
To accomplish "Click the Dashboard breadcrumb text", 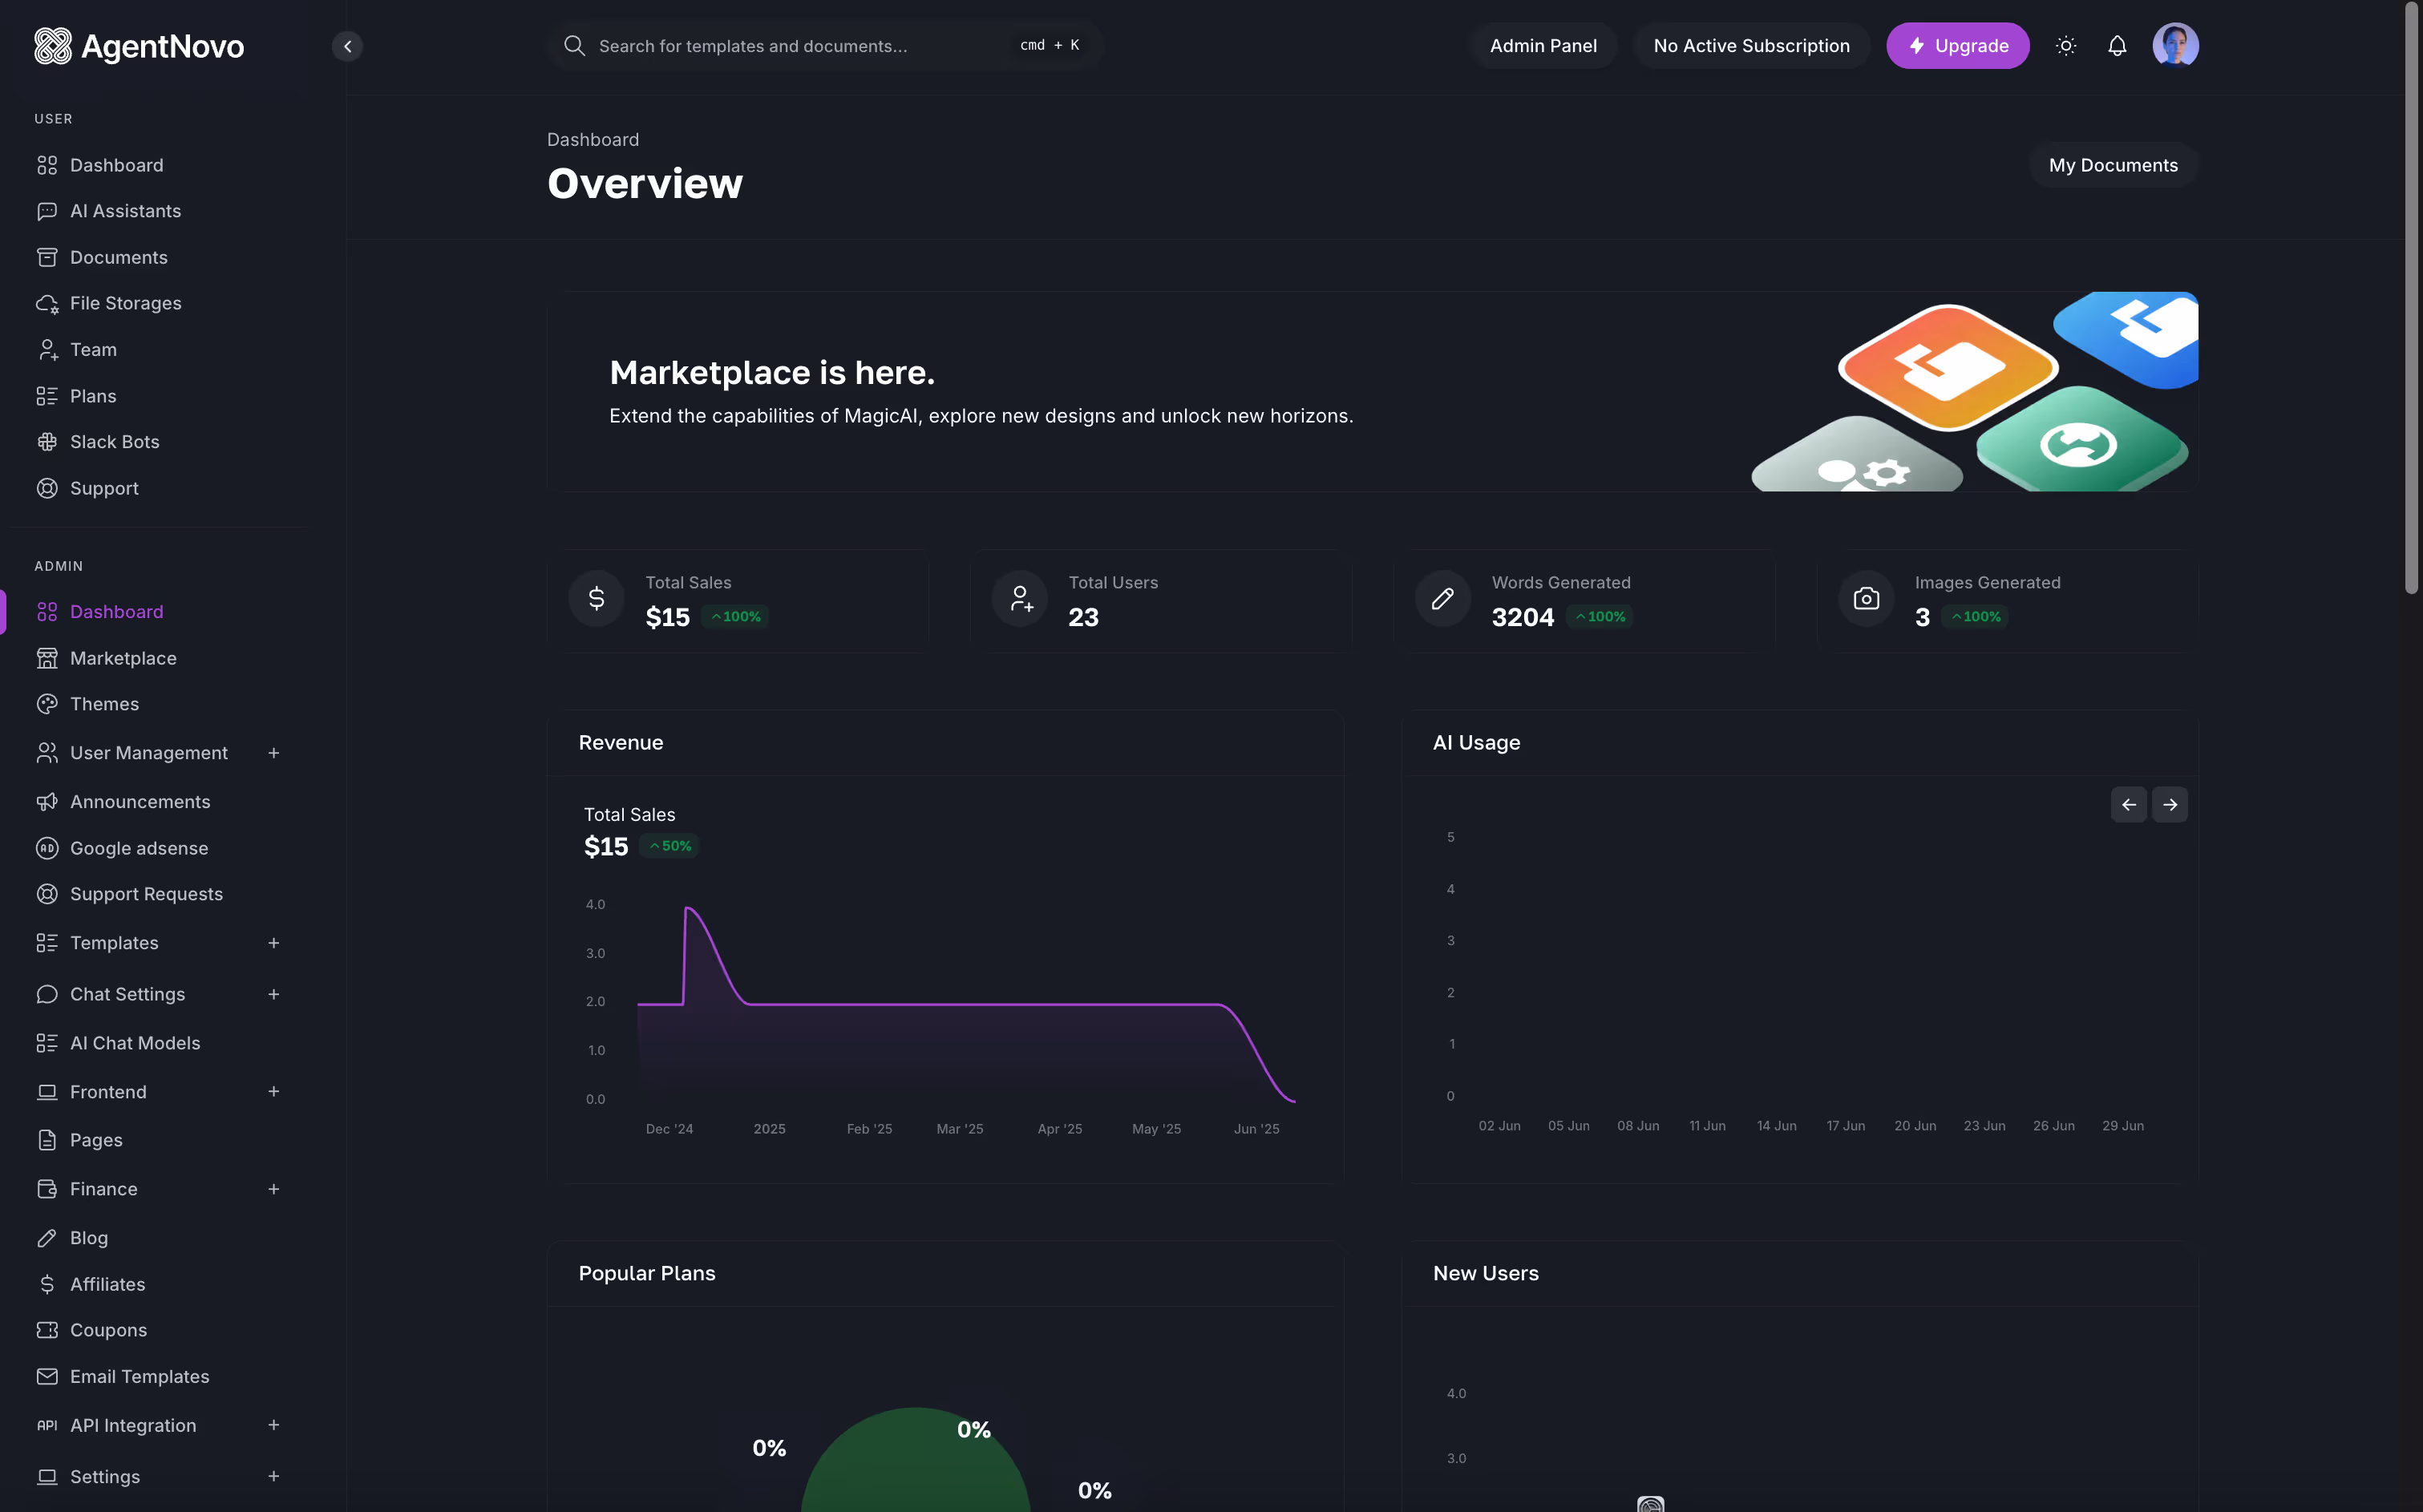I will (593, 140).
